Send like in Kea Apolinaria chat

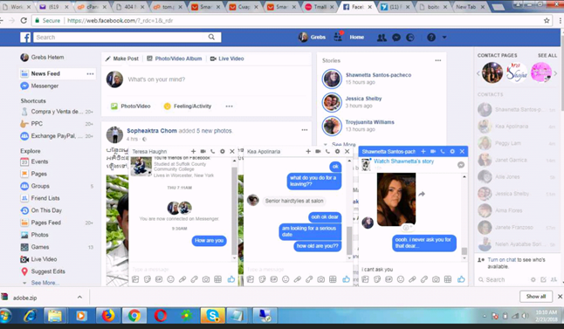click(x=346, y=279)
